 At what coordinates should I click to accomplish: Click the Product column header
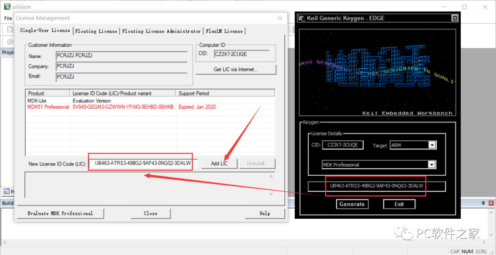[x=47, y=93]
